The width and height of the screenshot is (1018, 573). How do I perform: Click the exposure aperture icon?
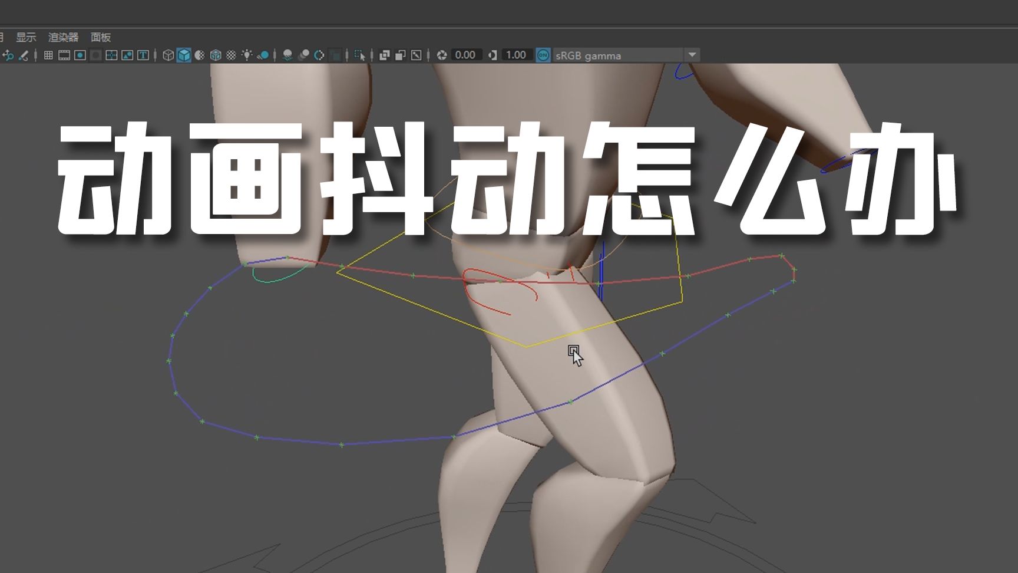tap(442, 55)
